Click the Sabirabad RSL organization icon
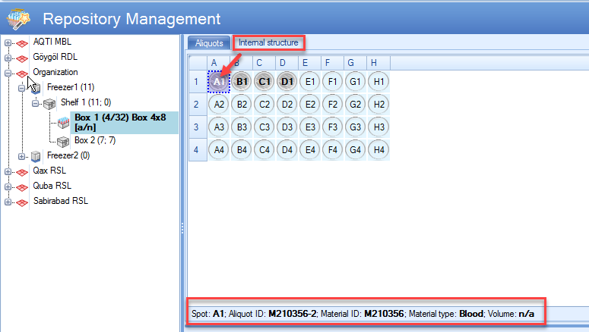 [x=23, y=202]
